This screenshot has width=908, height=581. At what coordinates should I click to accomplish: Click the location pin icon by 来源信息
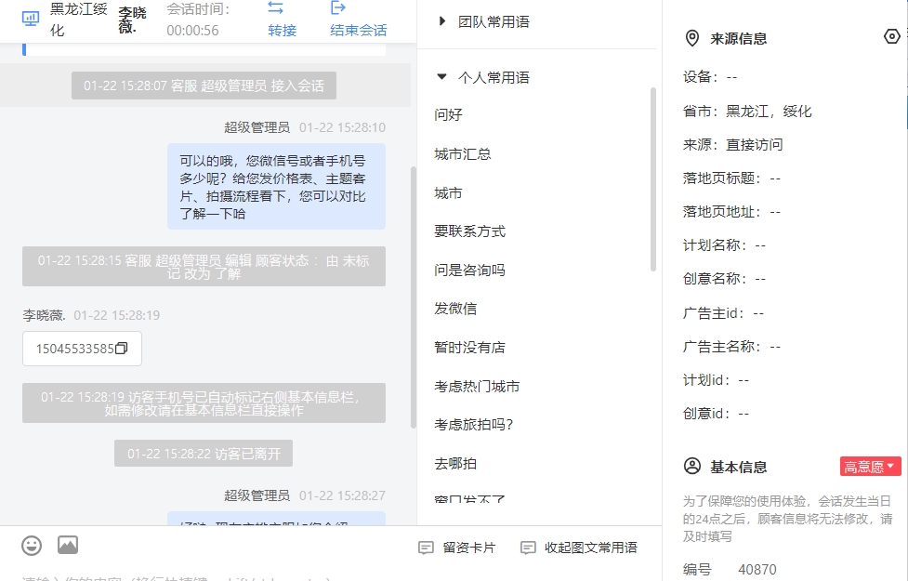tap(692, 38)
